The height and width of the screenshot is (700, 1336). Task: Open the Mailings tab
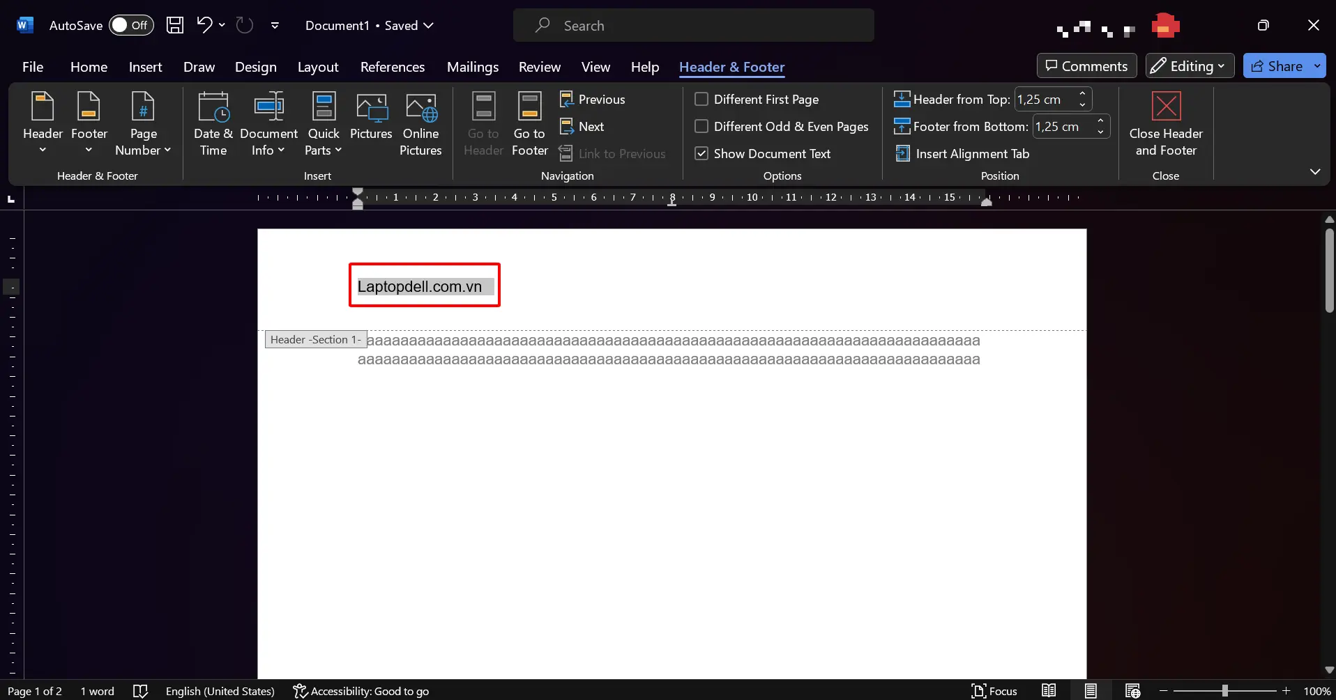point(472,67)
